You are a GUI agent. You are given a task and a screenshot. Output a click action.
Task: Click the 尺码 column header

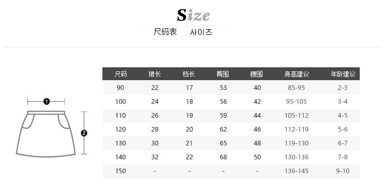click(x=120, y=74)
